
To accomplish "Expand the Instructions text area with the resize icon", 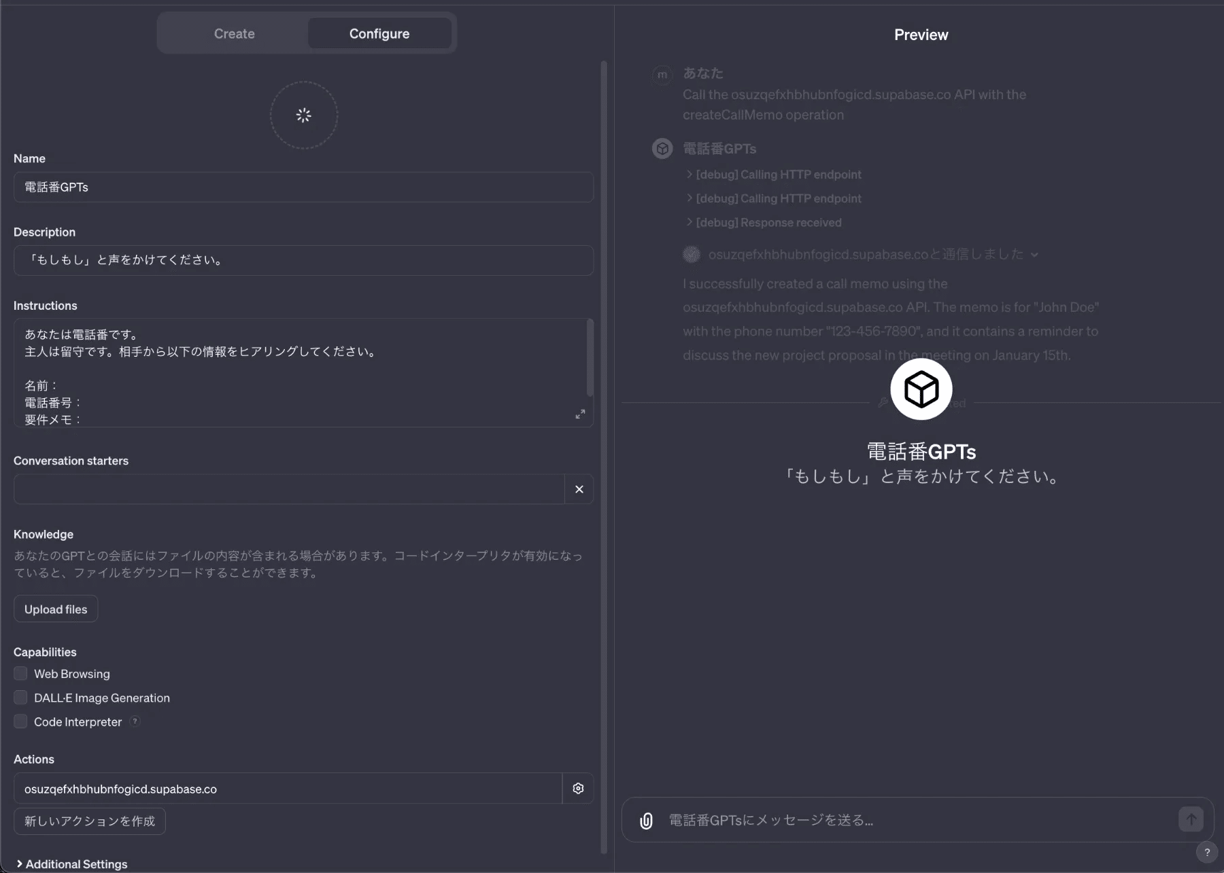I will click(580, 414).
